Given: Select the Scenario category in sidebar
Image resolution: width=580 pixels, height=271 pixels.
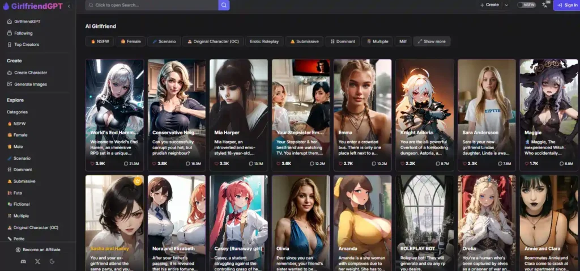Looking at the screenshot, I should coord(19,158).
